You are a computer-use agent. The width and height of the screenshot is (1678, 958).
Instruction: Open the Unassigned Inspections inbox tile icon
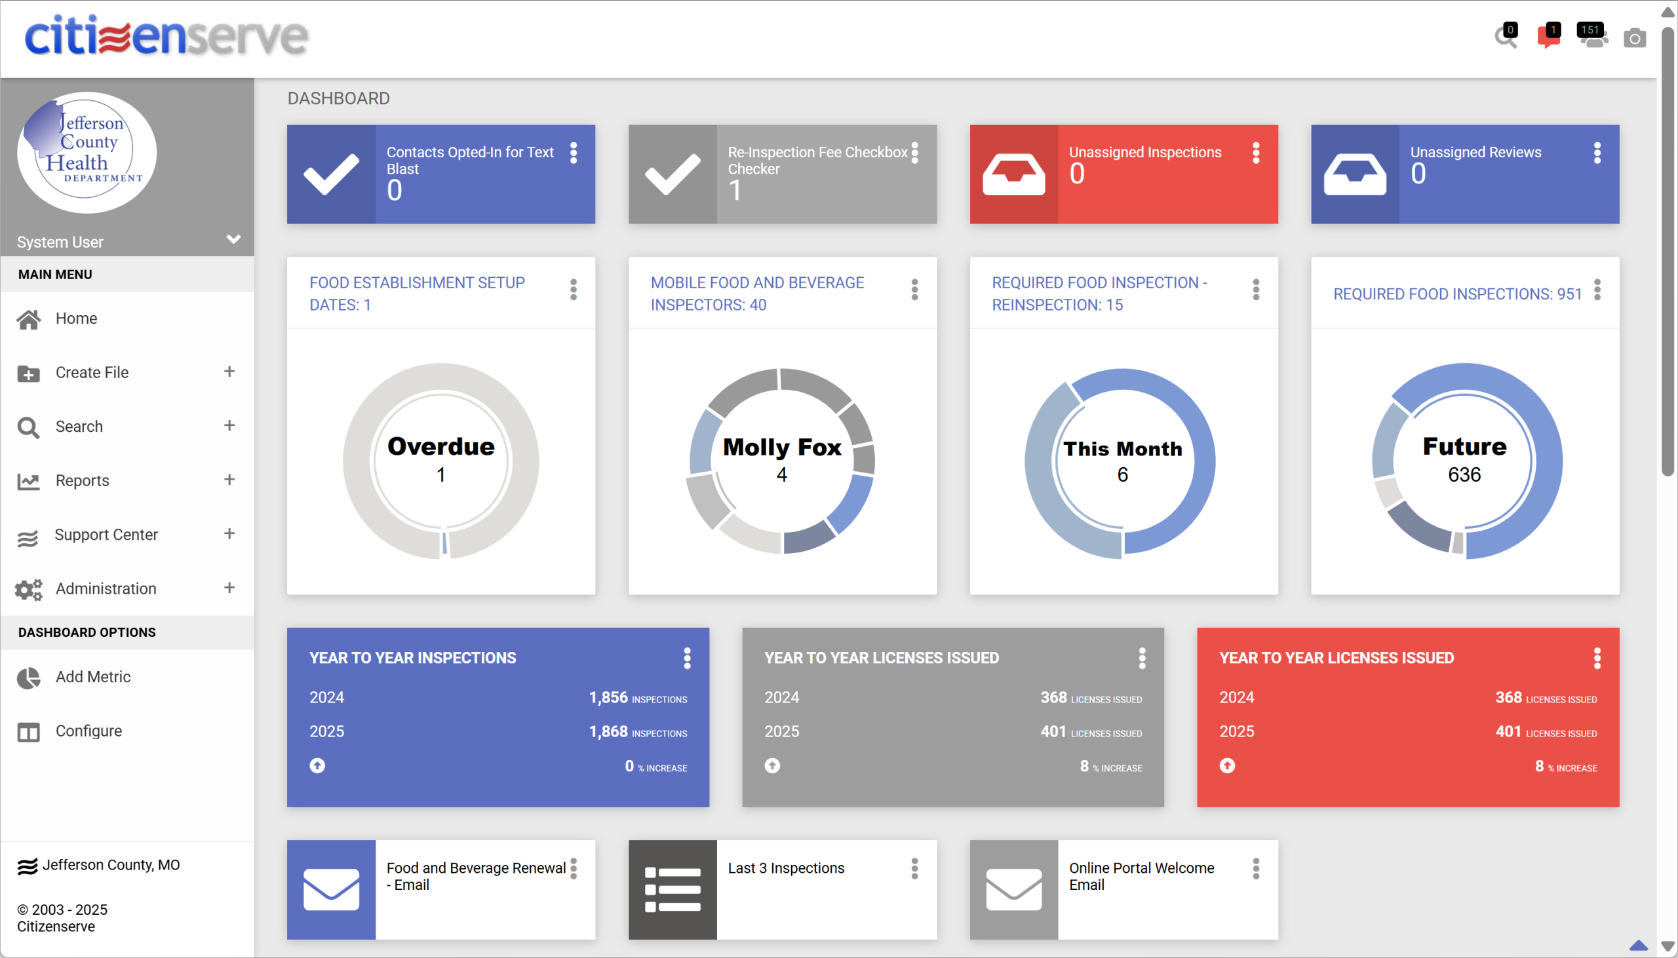pyautogui.click(x=1013, y=174)
